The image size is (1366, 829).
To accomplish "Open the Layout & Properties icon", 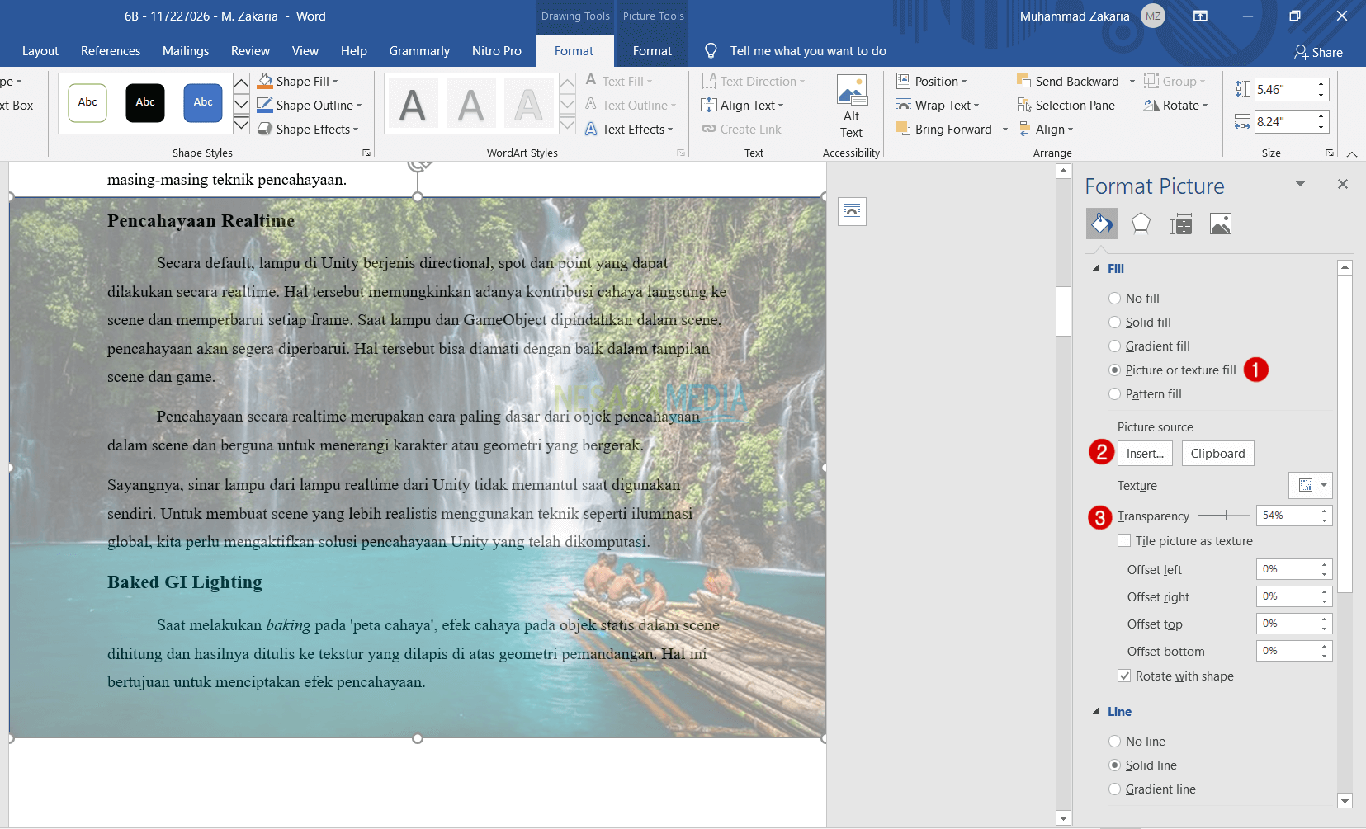I will (1180, 223).
